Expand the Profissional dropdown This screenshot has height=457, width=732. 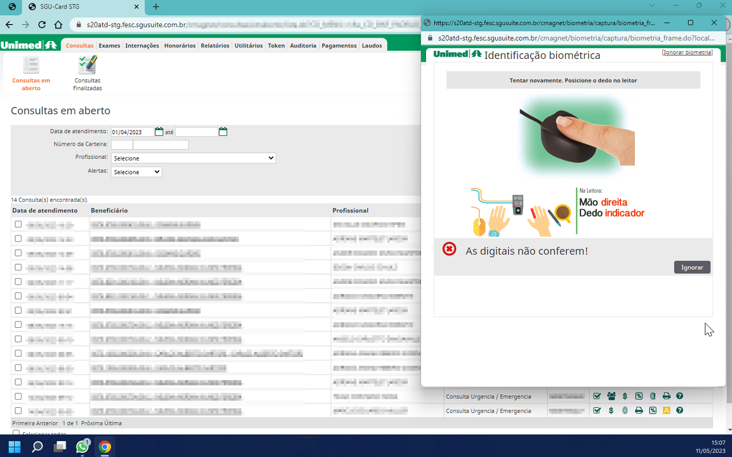[193, 158]
